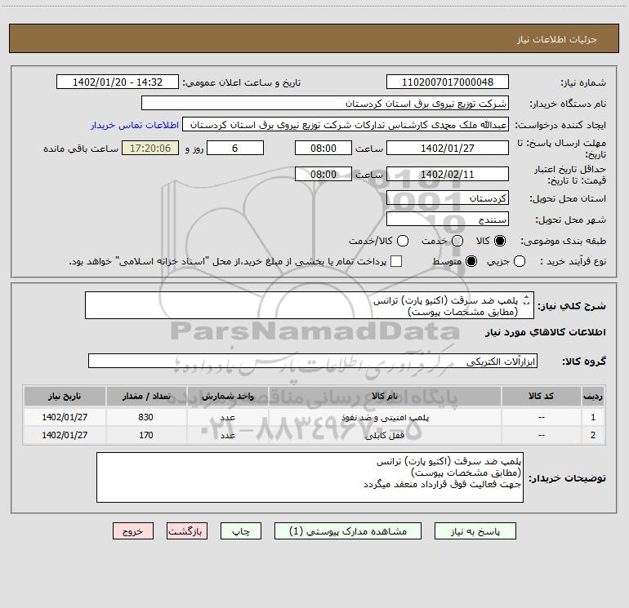Click response deadline time 08:00 field
Screen dimensions: 629x608
point(323,148)
